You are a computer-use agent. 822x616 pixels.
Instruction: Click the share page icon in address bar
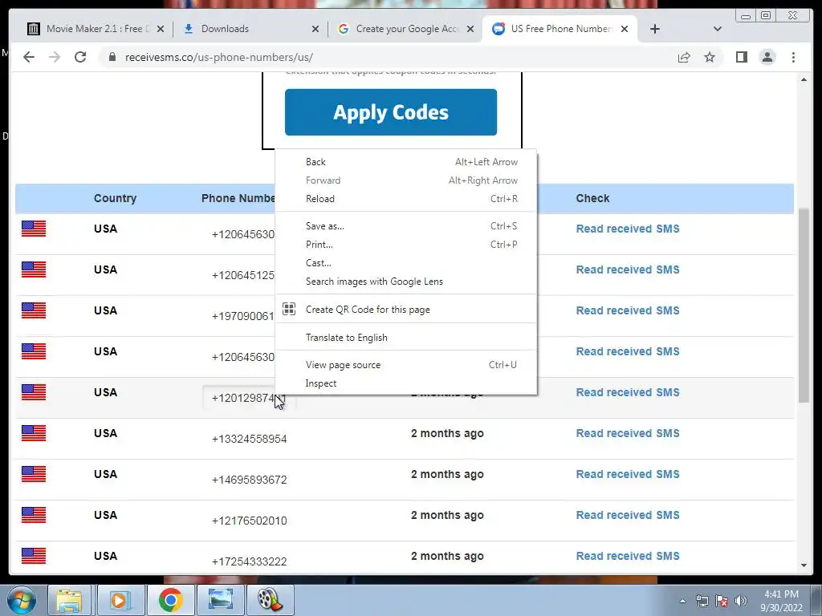click(x=684, y=57)
